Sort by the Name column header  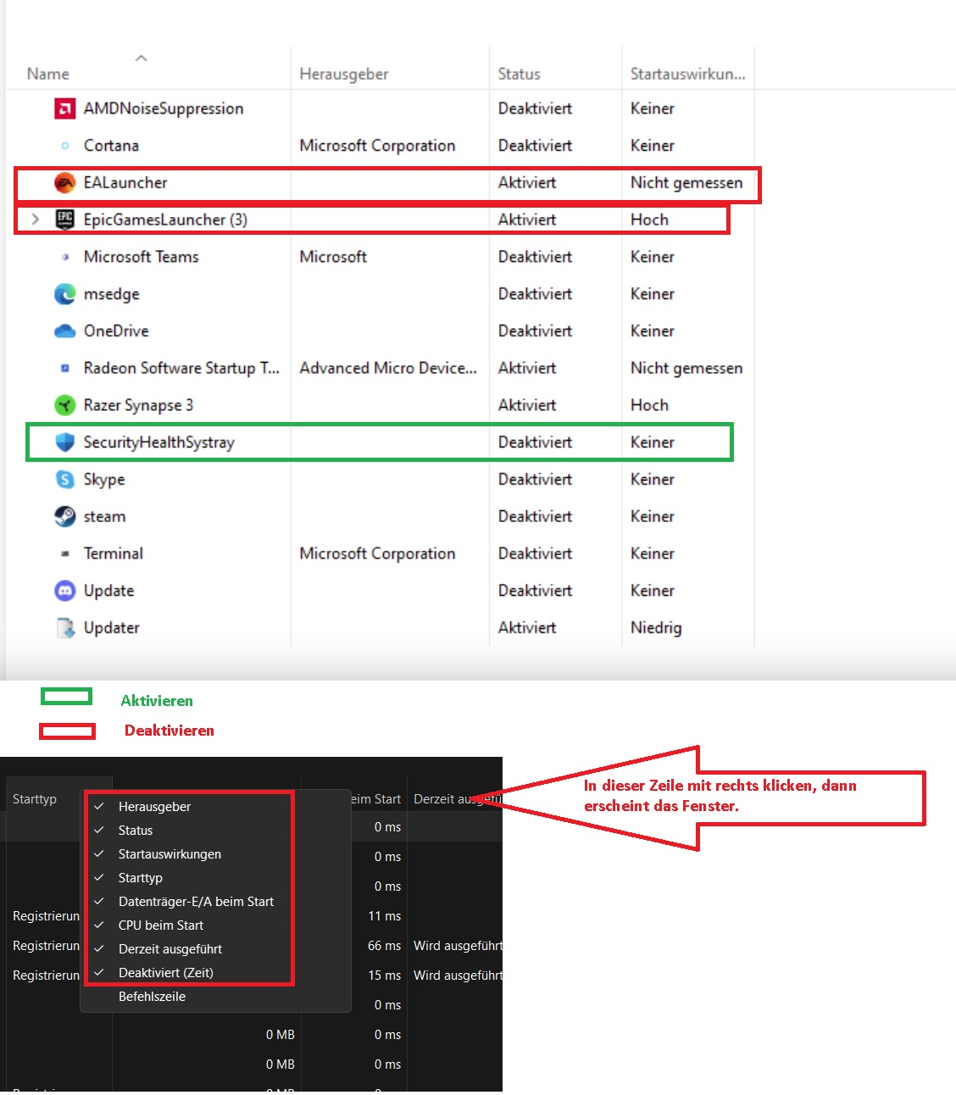coord(47,74)
